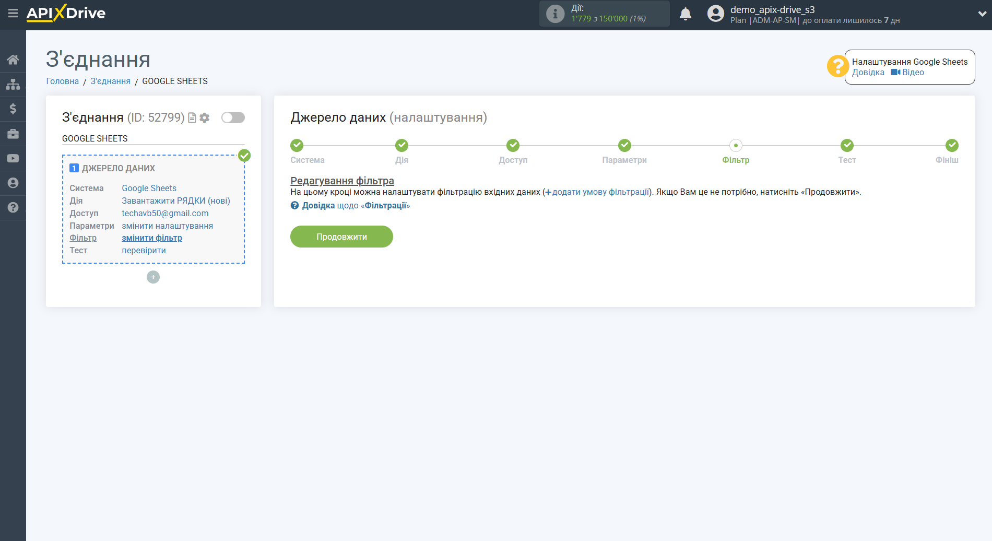Click the briefcase icon in sidebar
Viewport: 992px width, 541px height.
(x=13, y=134)
